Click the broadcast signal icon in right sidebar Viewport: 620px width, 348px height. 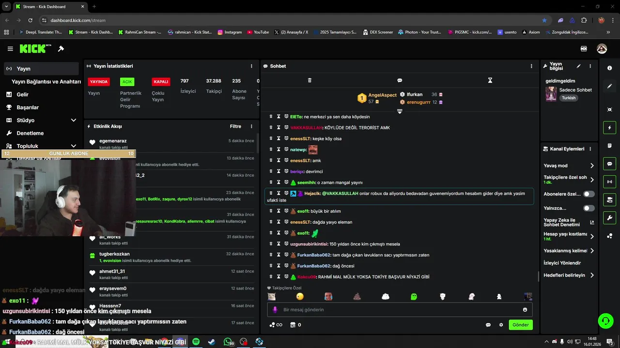[609, 182]
